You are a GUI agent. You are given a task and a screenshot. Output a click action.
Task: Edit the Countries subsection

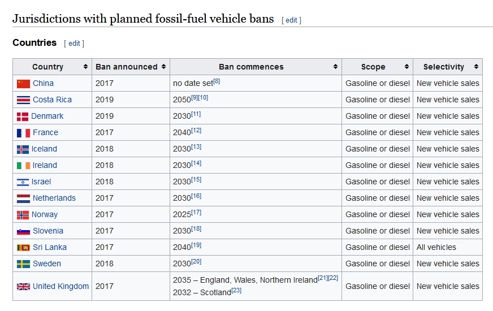74,44
